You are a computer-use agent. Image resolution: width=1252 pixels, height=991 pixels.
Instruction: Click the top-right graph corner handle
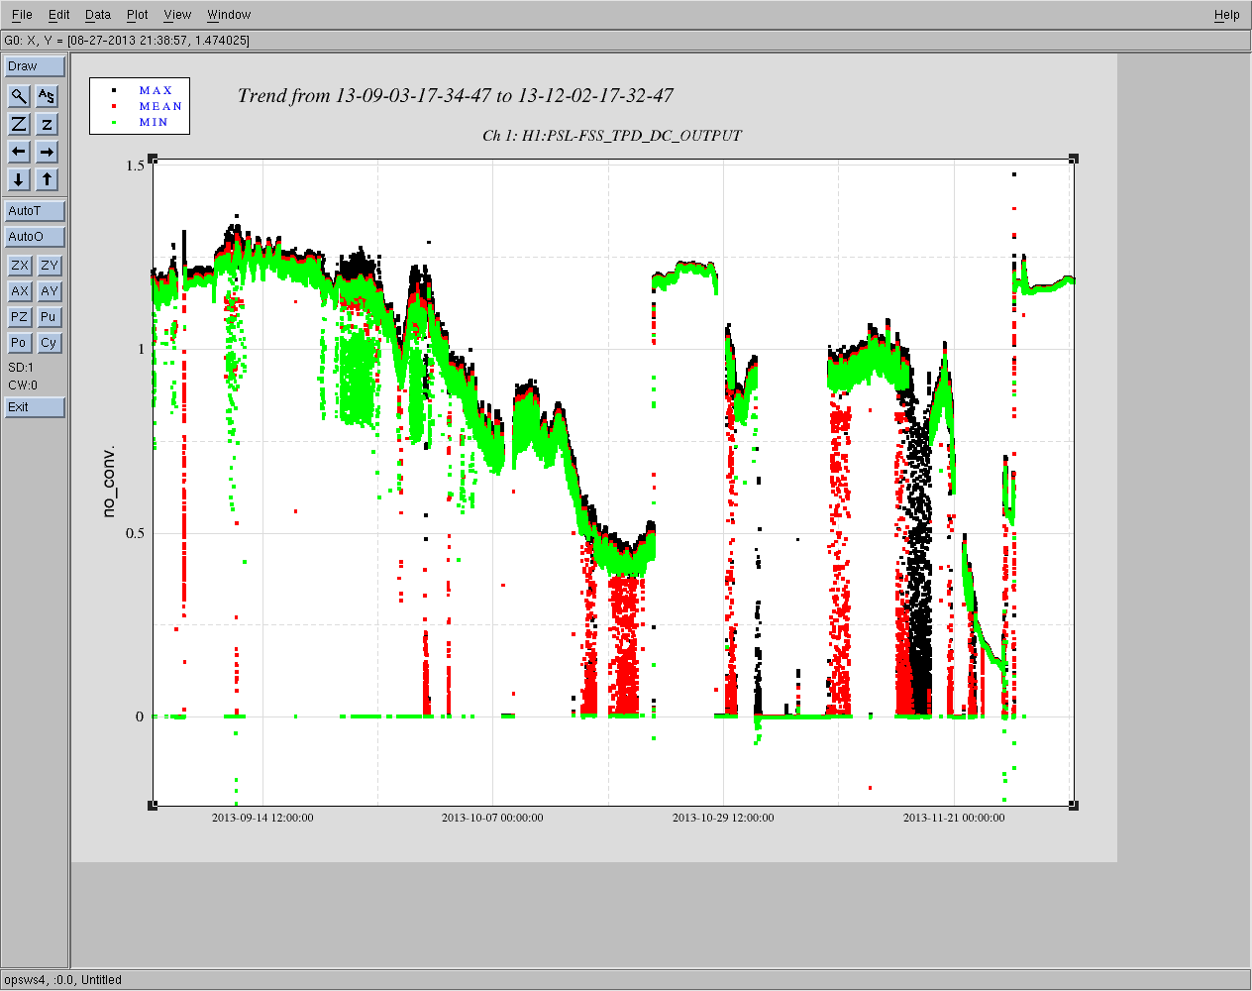[1074, 159]
